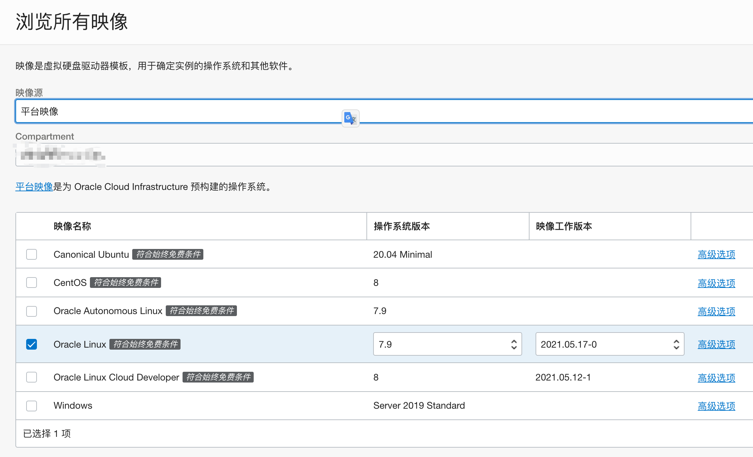Tick the Oracle Autonomous Linux checkbox
This screenshot has height=457, width=753.
[x=32, y=311]
